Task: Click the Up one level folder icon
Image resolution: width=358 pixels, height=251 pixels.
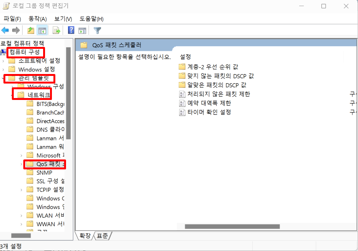Action: 31,30
